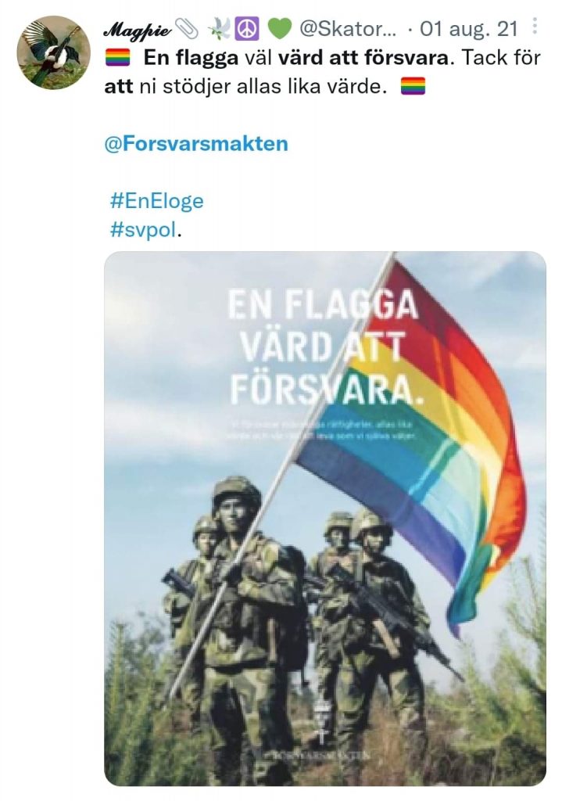
Task: Click the purple peace symbol emoji
Action: (x=247, y=29)
